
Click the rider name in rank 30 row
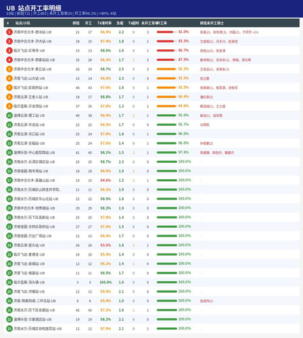pyautogui.click(x=206, y=301)
